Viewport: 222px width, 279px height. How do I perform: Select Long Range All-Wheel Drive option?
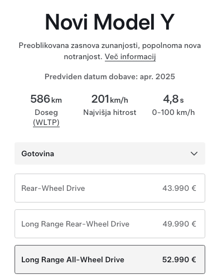click(x=110, y=259)
